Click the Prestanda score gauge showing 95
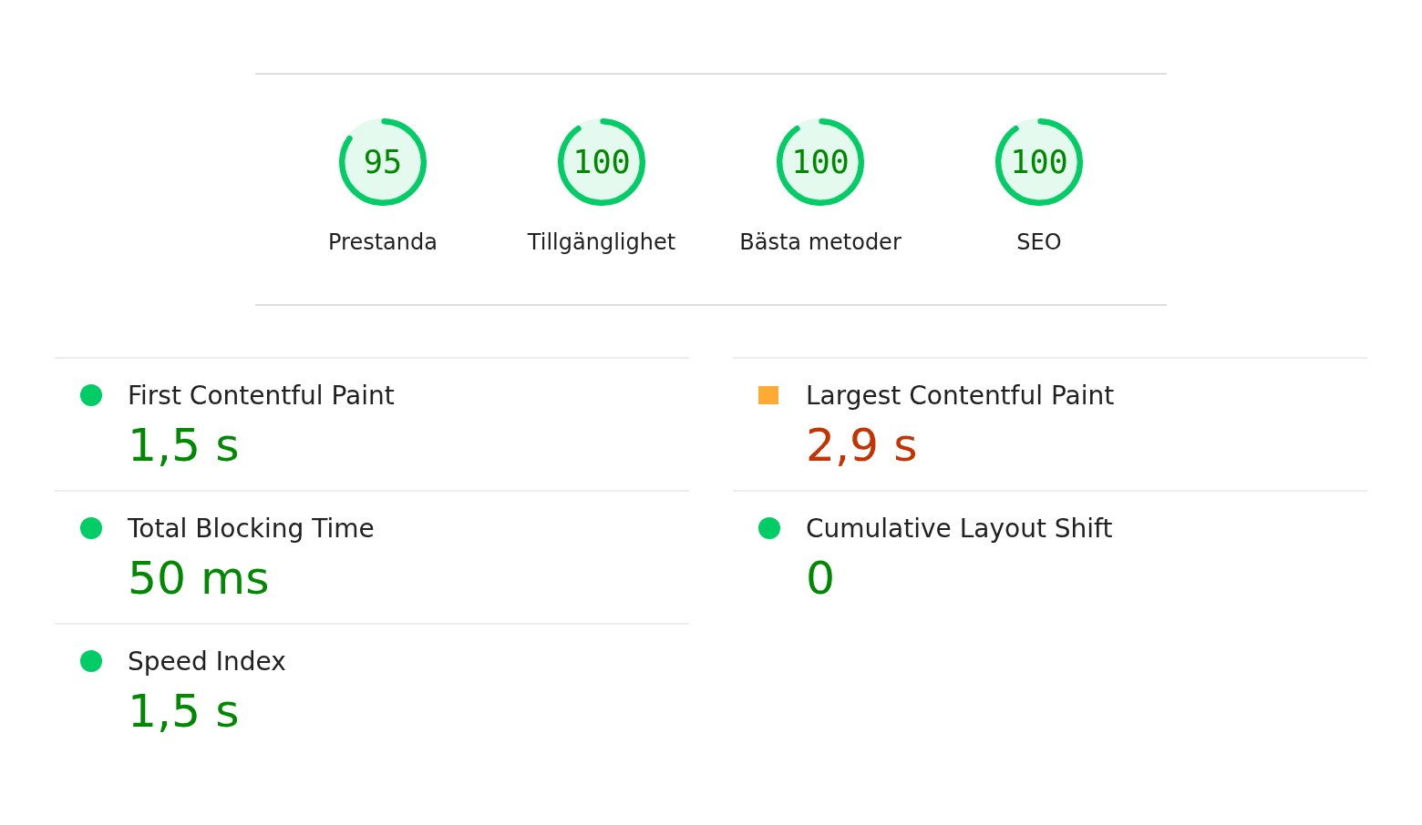 coord(383,162)
